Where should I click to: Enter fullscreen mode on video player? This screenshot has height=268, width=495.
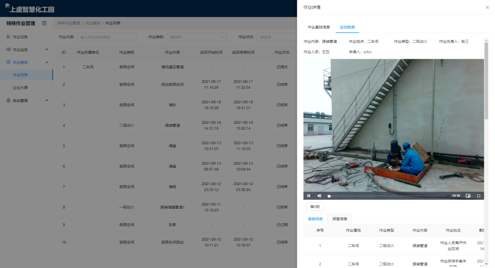click(x=479, y=196)
